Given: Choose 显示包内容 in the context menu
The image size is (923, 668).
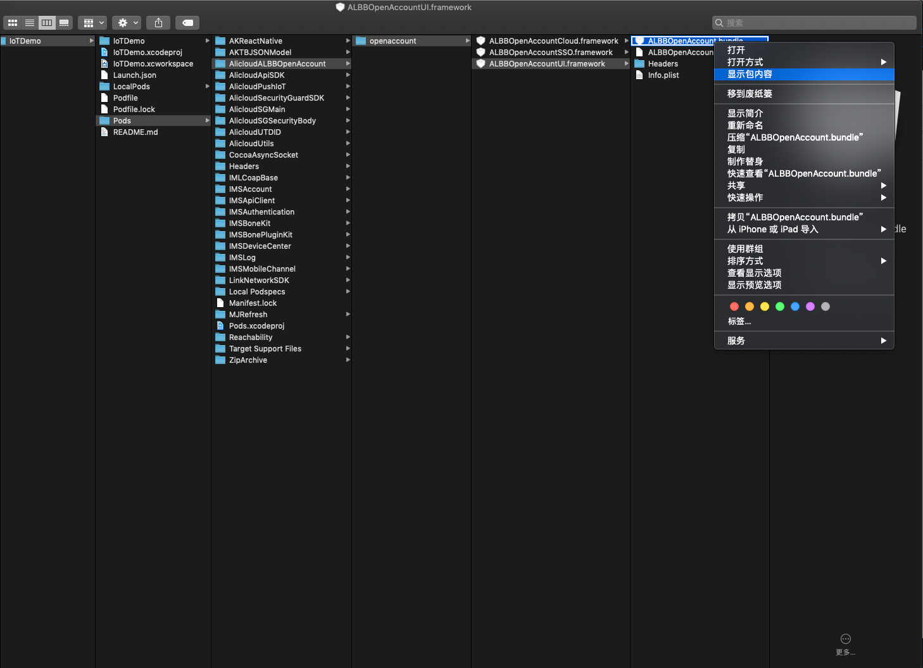Looking at the screenshot, I should (804, 74).
